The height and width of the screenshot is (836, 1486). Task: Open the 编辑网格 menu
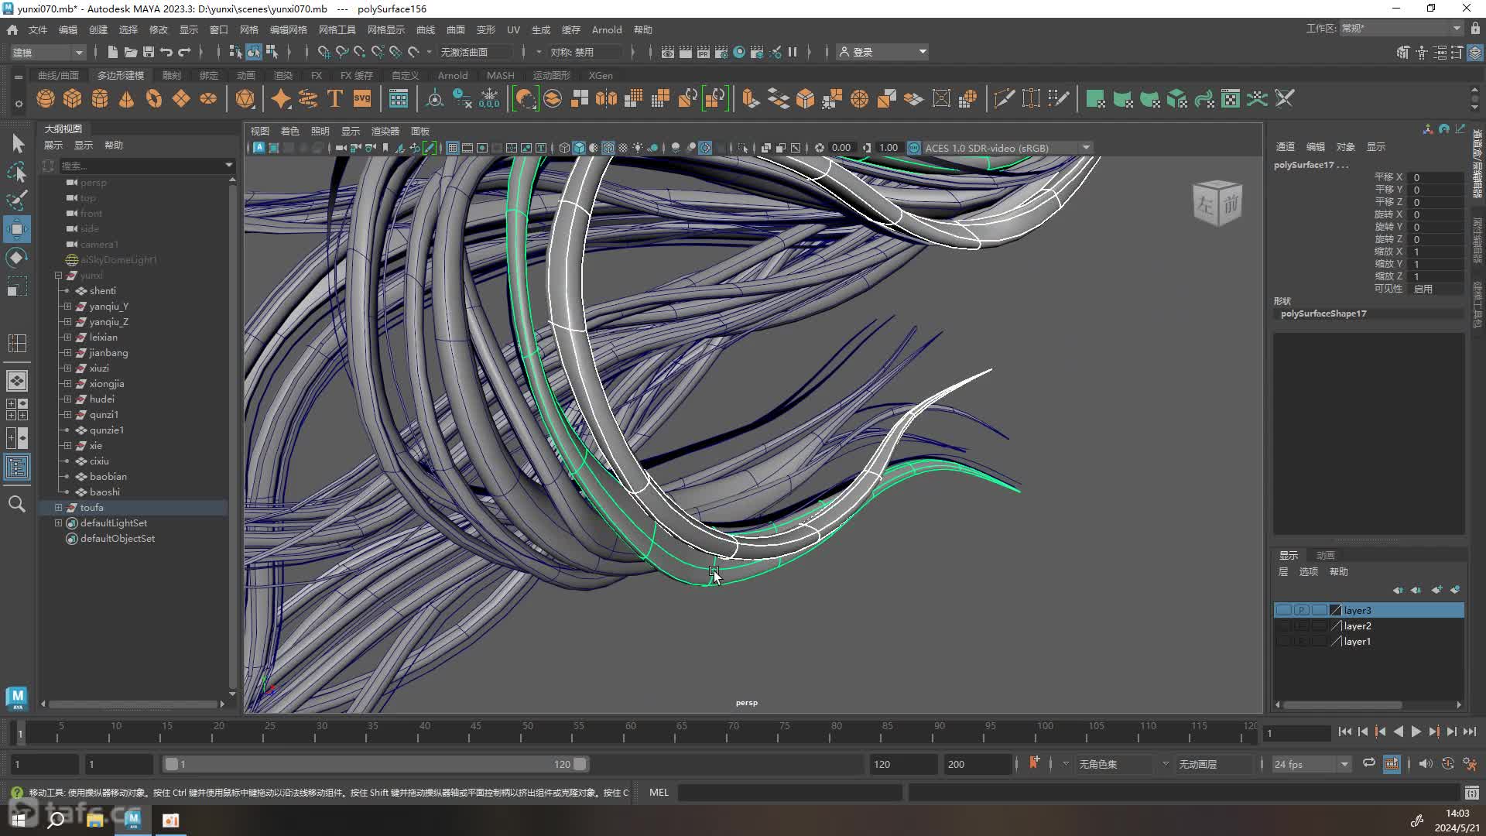tap(289, 29)
